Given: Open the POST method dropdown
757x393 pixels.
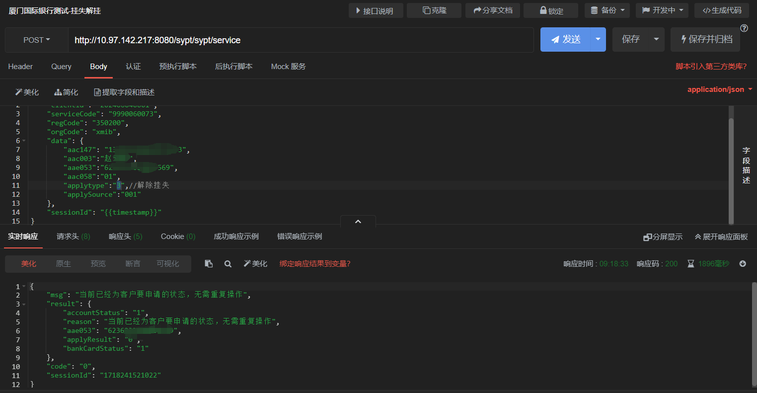Looking at the screenshot, I should pos(37,40).
